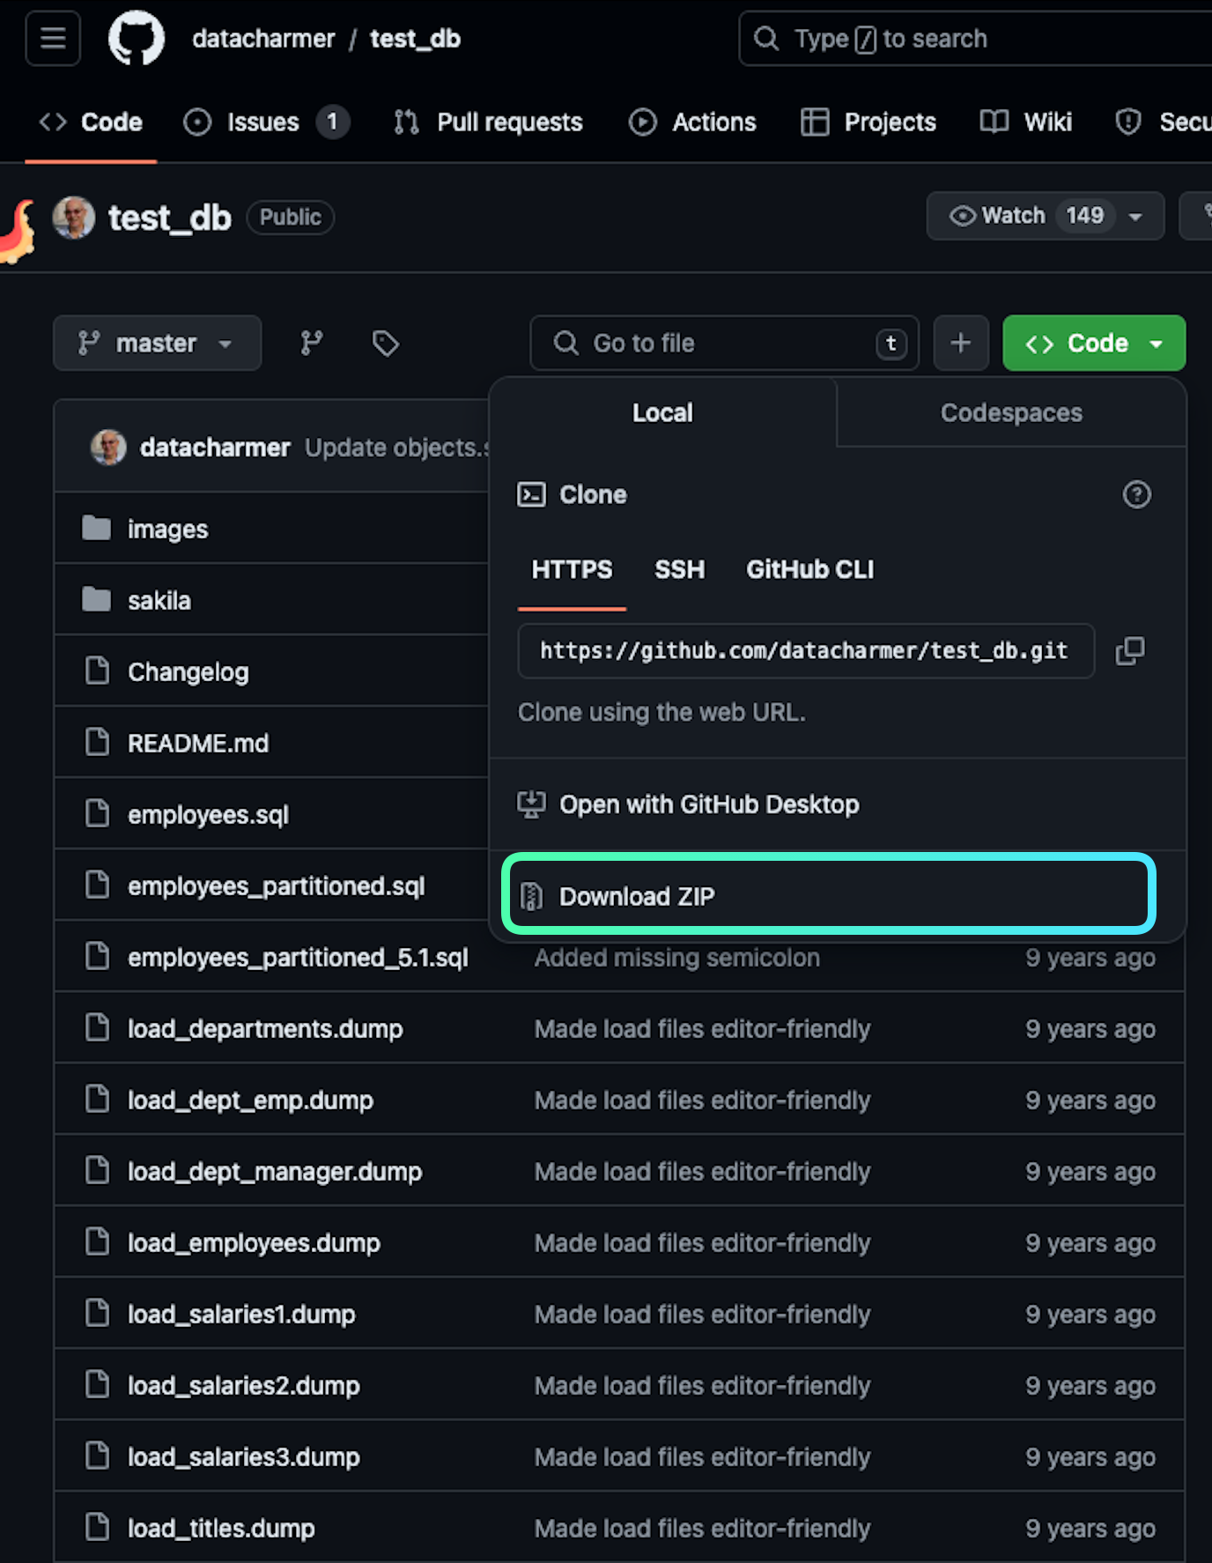
Task: Click the sakila folder icon
Action: click(x=97, y=600)
